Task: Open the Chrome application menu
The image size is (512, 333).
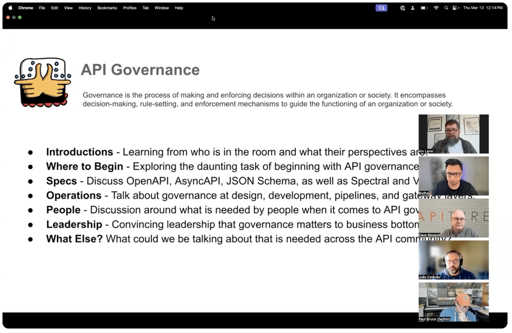Action: [26, 8]
